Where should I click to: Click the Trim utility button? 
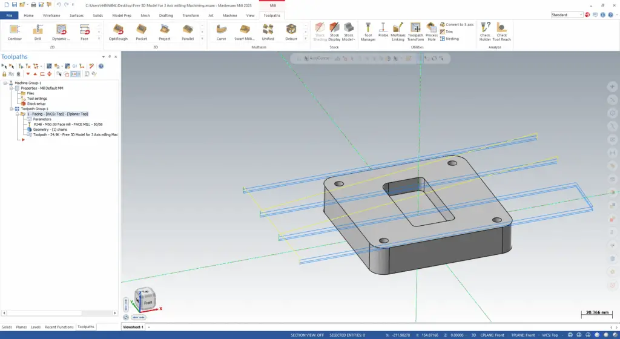(446, 31)
